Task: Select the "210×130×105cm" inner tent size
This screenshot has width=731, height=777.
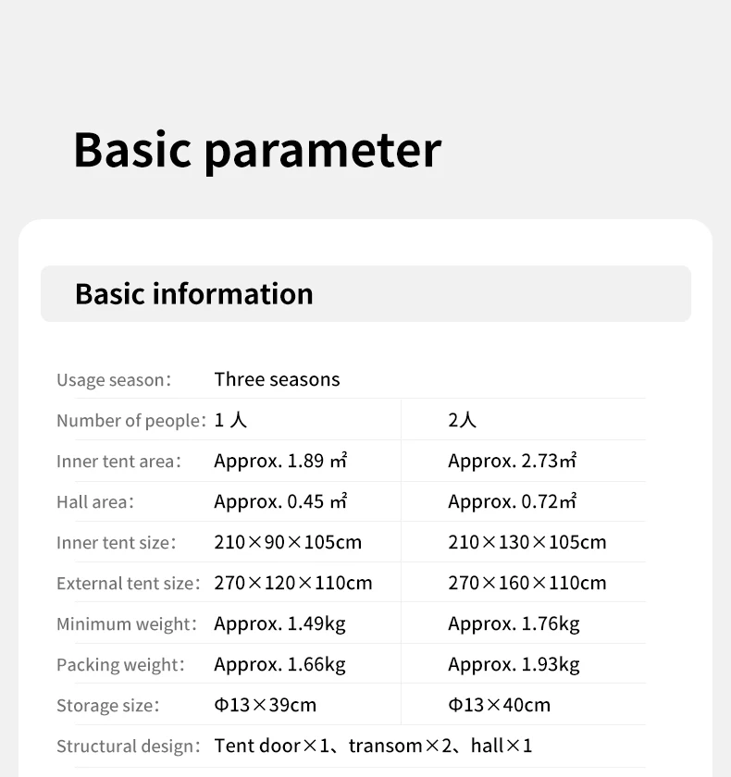Action: pyautogui.click(x=527, y=542)
